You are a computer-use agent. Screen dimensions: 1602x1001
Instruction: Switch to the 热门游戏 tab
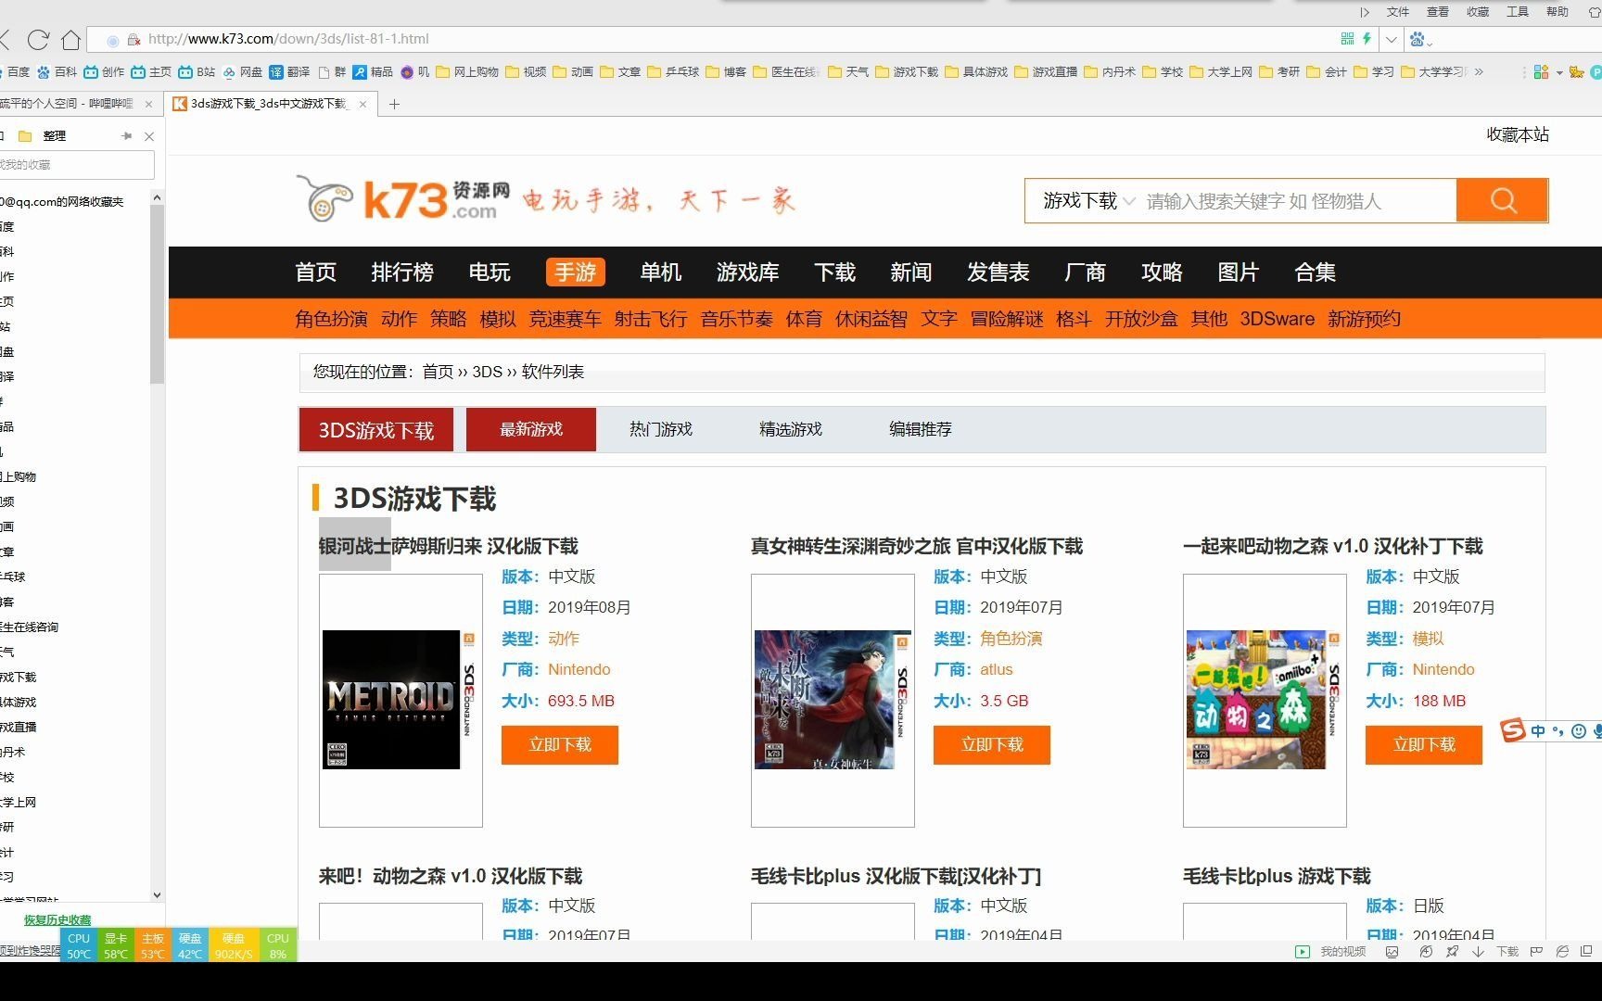(x=661, y=429)
